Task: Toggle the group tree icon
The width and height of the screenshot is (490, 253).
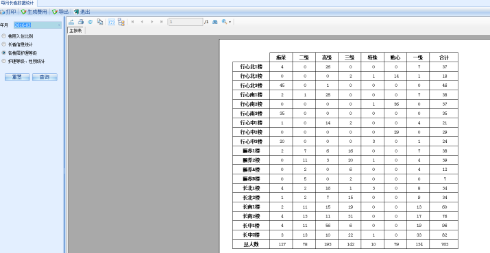Action: 121,22
